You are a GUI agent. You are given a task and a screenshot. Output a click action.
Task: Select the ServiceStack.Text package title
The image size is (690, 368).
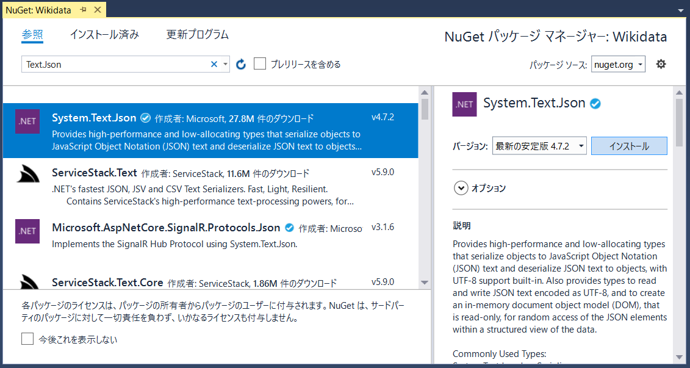pyautogui.click(x=95, y=172)
